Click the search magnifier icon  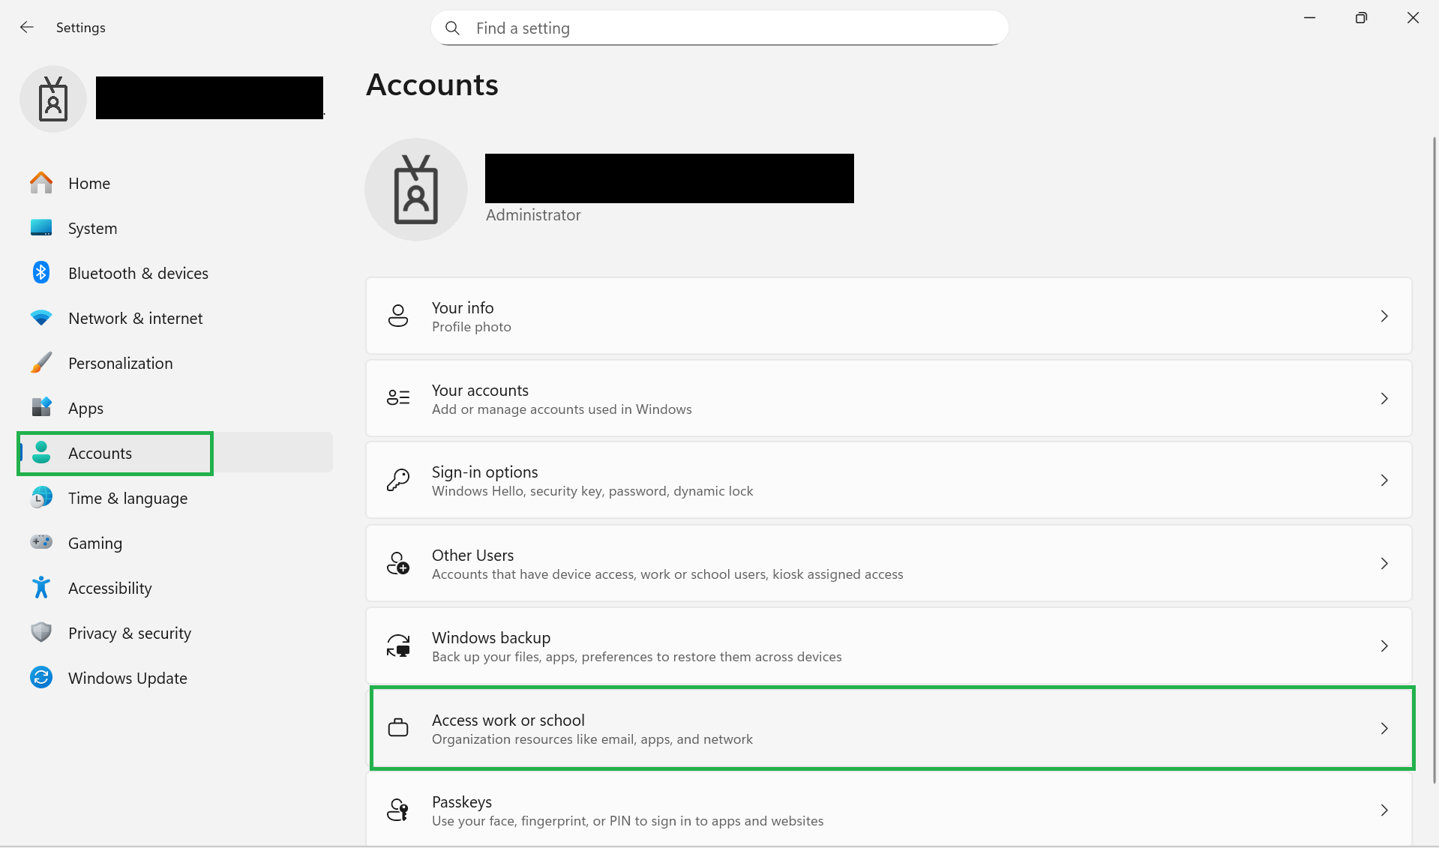tap(452, 28)
